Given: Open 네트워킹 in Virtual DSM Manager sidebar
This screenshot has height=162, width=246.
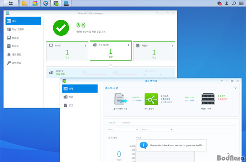Looking at the screenshot, I should click(x=23, y=55).
